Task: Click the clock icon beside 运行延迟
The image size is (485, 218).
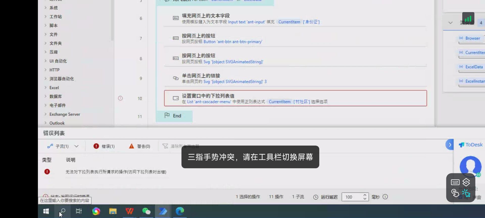Action: click(x=316, y=197)
